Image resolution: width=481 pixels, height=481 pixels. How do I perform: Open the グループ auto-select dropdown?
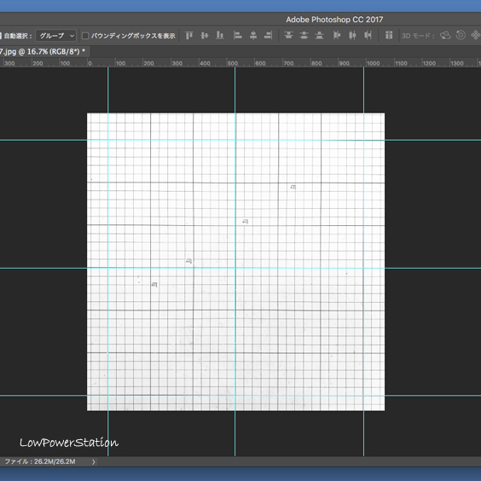tap(56, 36)
